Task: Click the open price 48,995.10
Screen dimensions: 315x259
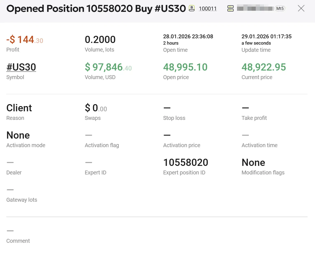Action: [x=185, y=67]
